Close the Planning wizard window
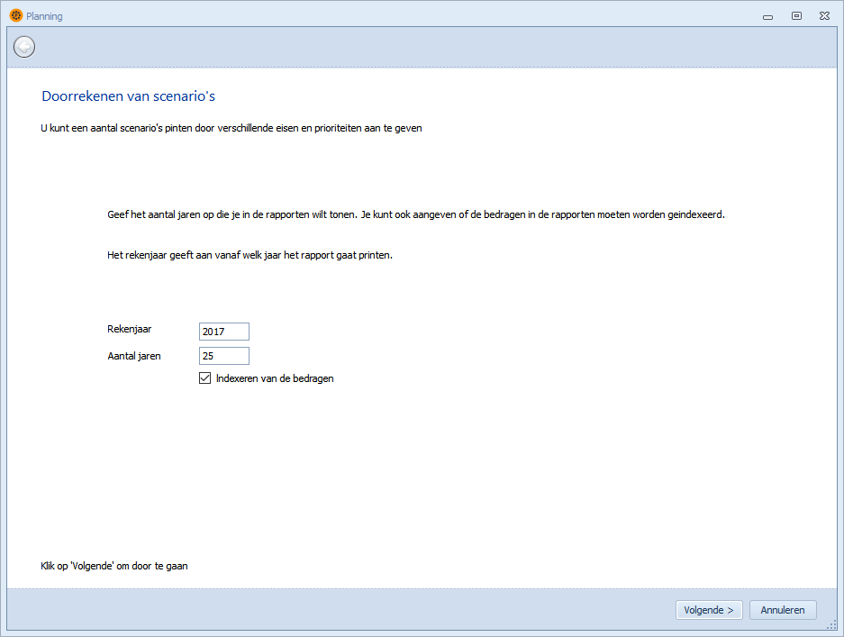This screenshot has height=637, width=844. click(824, 16)
